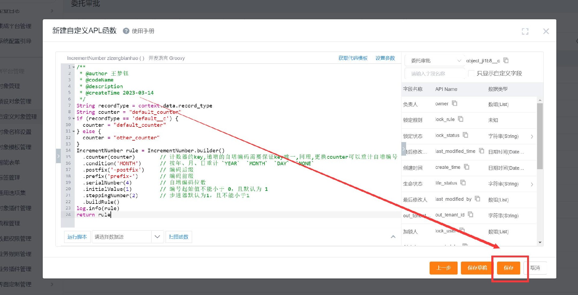
Task: Open 业务规则管理 in the sidebar
Action: (16, 254)
